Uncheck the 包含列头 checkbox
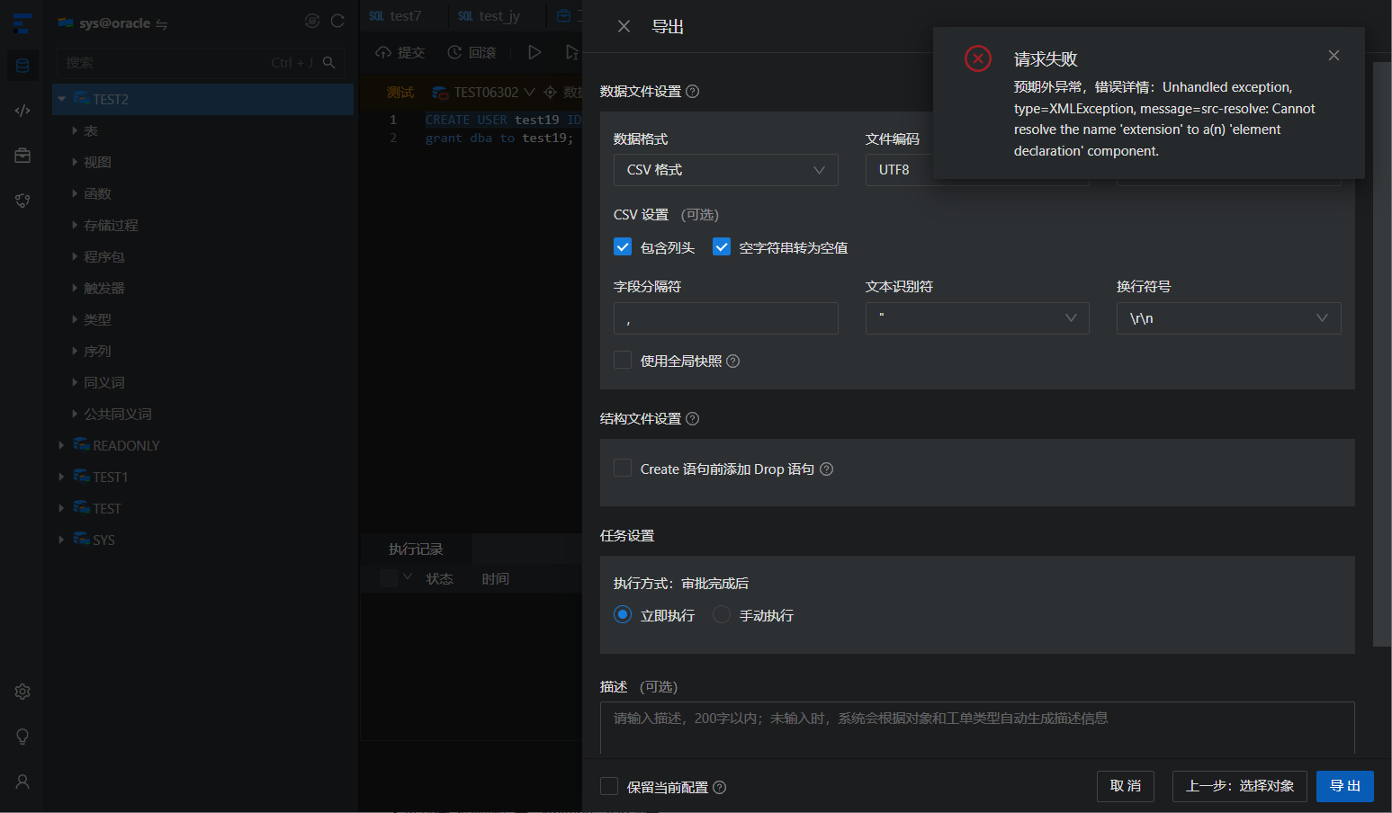 (623, 247)
